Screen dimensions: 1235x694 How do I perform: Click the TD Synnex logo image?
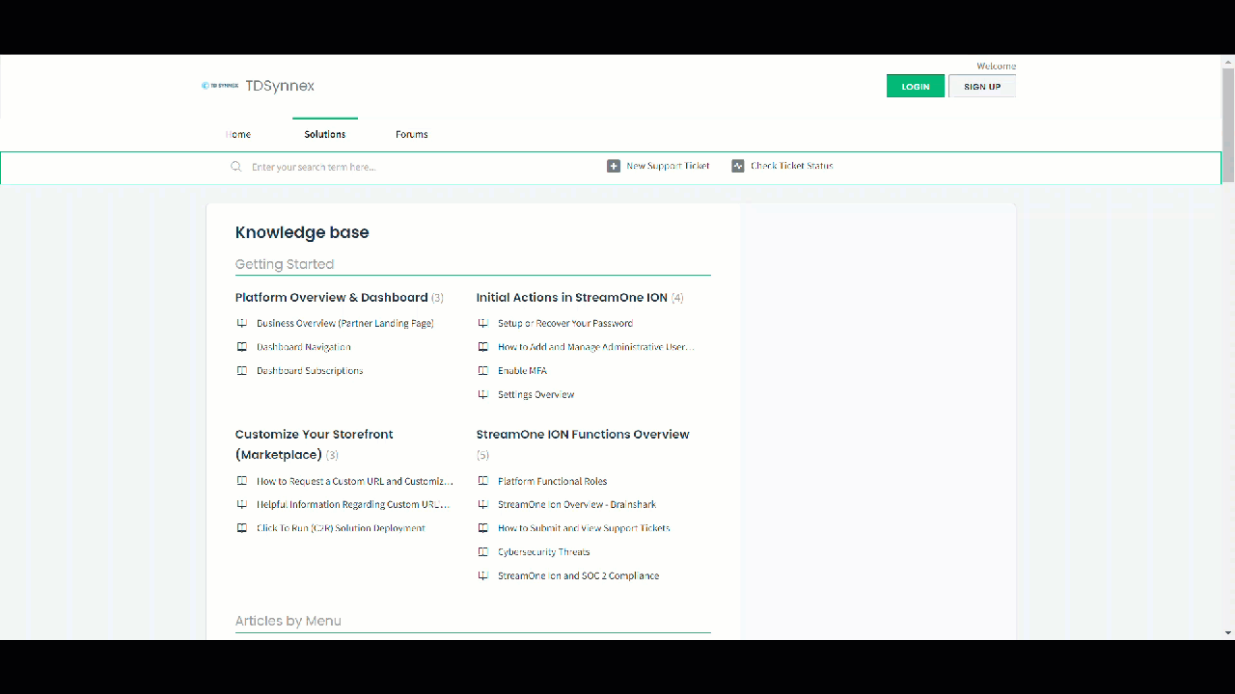coord(220,86)
